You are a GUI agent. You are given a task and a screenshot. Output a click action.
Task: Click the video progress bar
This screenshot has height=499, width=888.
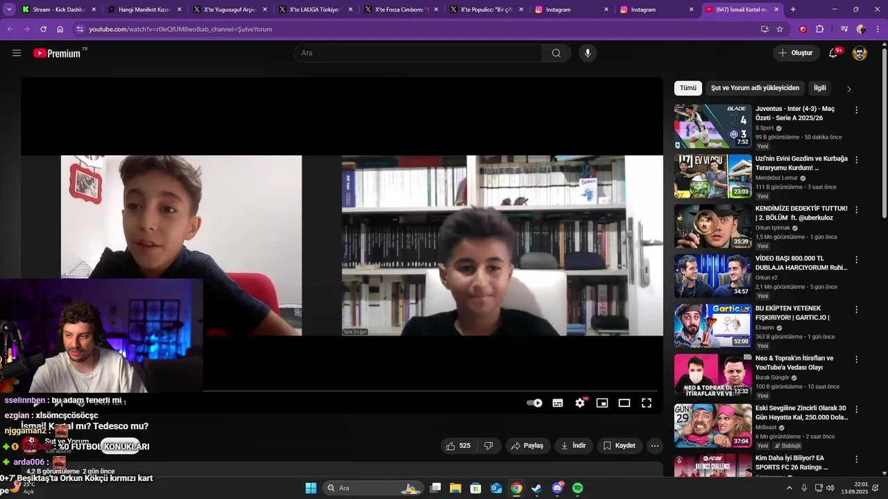tap(342, 391)
